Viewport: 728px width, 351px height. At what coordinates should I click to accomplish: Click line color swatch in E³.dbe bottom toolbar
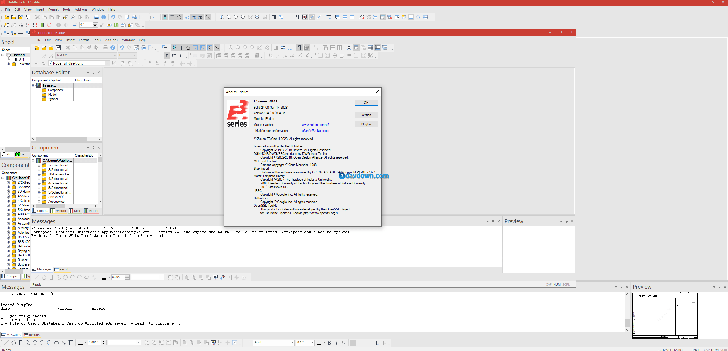pos(104,278)
